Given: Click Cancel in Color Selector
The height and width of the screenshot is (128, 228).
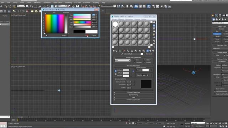Looking at the screenshot, I should pyautogui.click(x=94, y=36).
